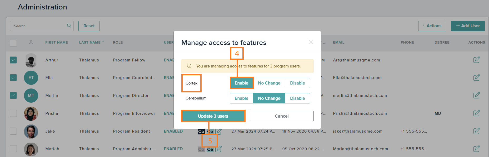The image size is (489, 157).
Task: Click the EMAIL column header
Action: [x=338, y=42]
